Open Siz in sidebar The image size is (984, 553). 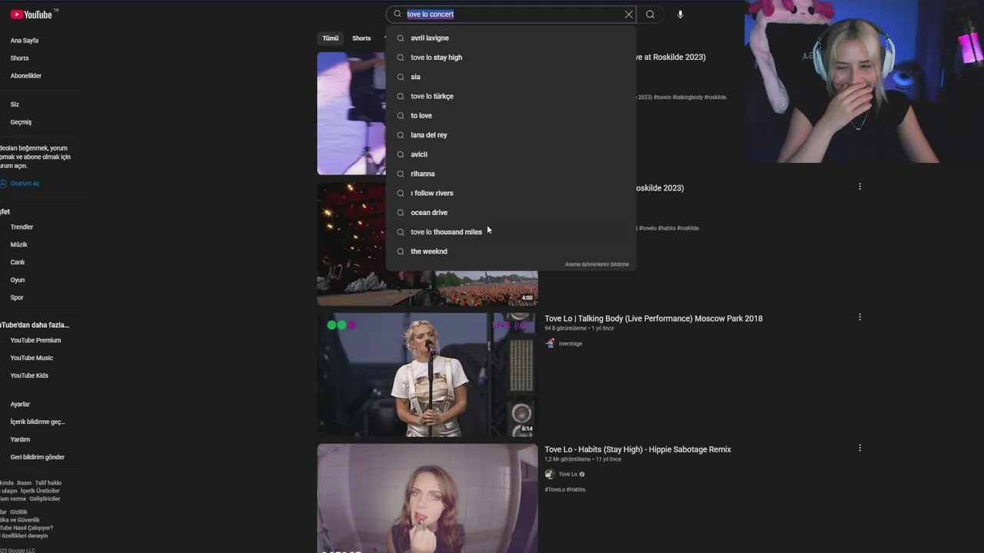15,104
